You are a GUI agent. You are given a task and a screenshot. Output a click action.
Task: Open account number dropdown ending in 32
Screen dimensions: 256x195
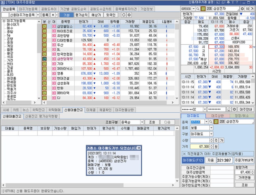tap(205, 109)
